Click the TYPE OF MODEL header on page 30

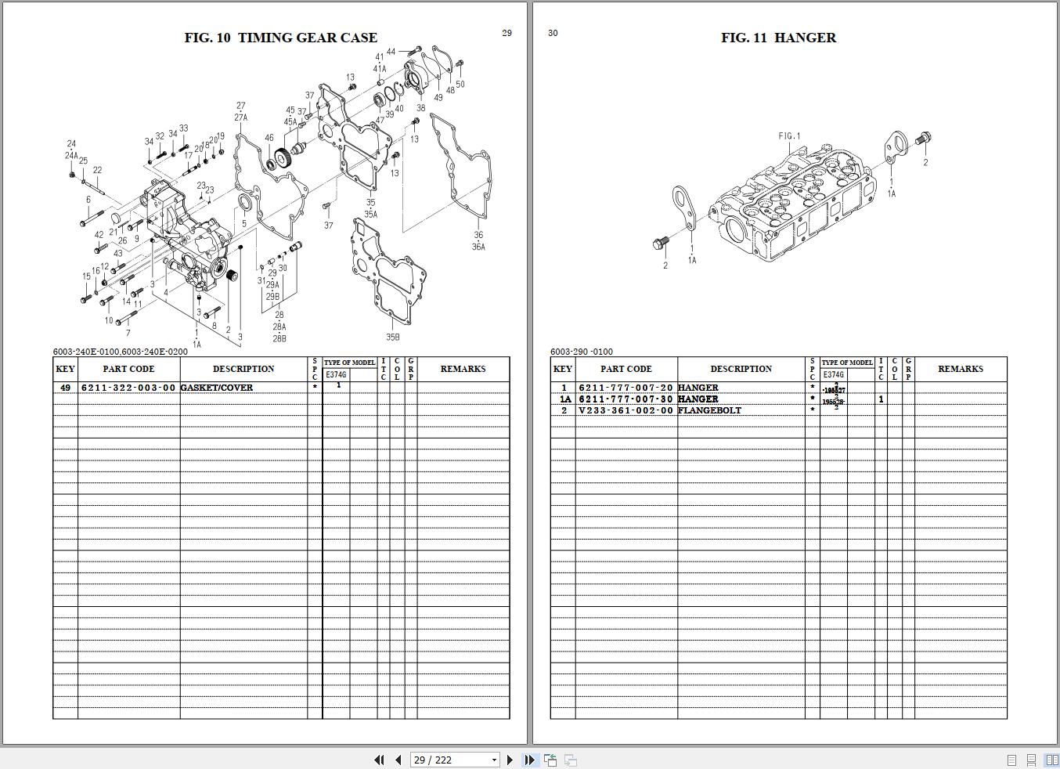(847, 363)
